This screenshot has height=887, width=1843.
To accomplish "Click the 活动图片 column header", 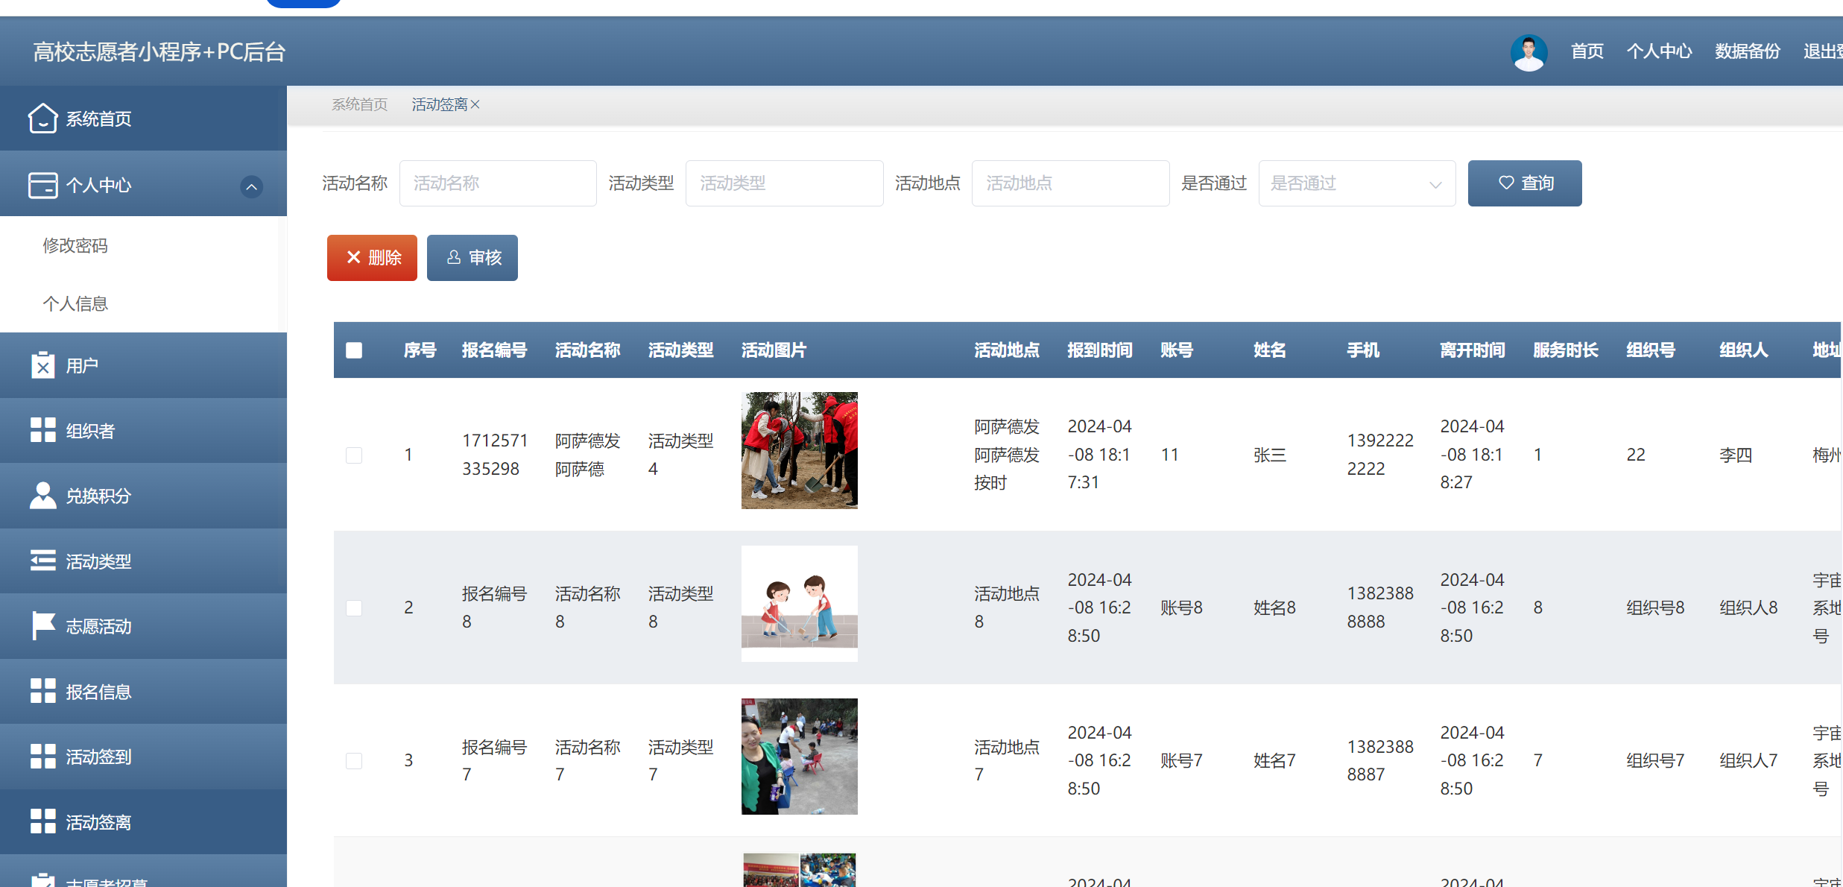I will pyautogui.click(x=774, y=350).
